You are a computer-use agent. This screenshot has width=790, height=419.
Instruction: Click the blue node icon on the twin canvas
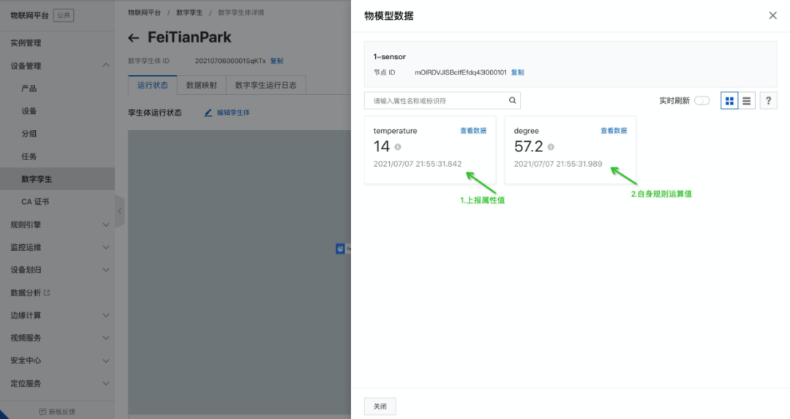[x=340, y=249]
